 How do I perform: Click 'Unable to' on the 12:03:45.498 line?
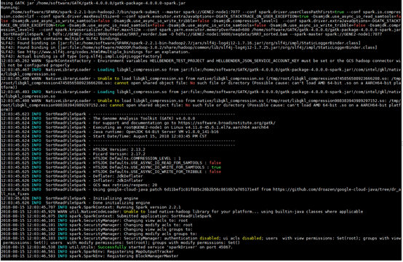(x=108, y=100)
